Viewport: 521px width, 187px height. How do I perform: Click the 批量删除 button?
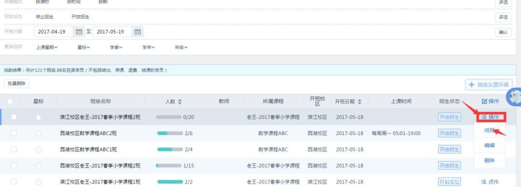pos(16,83)
